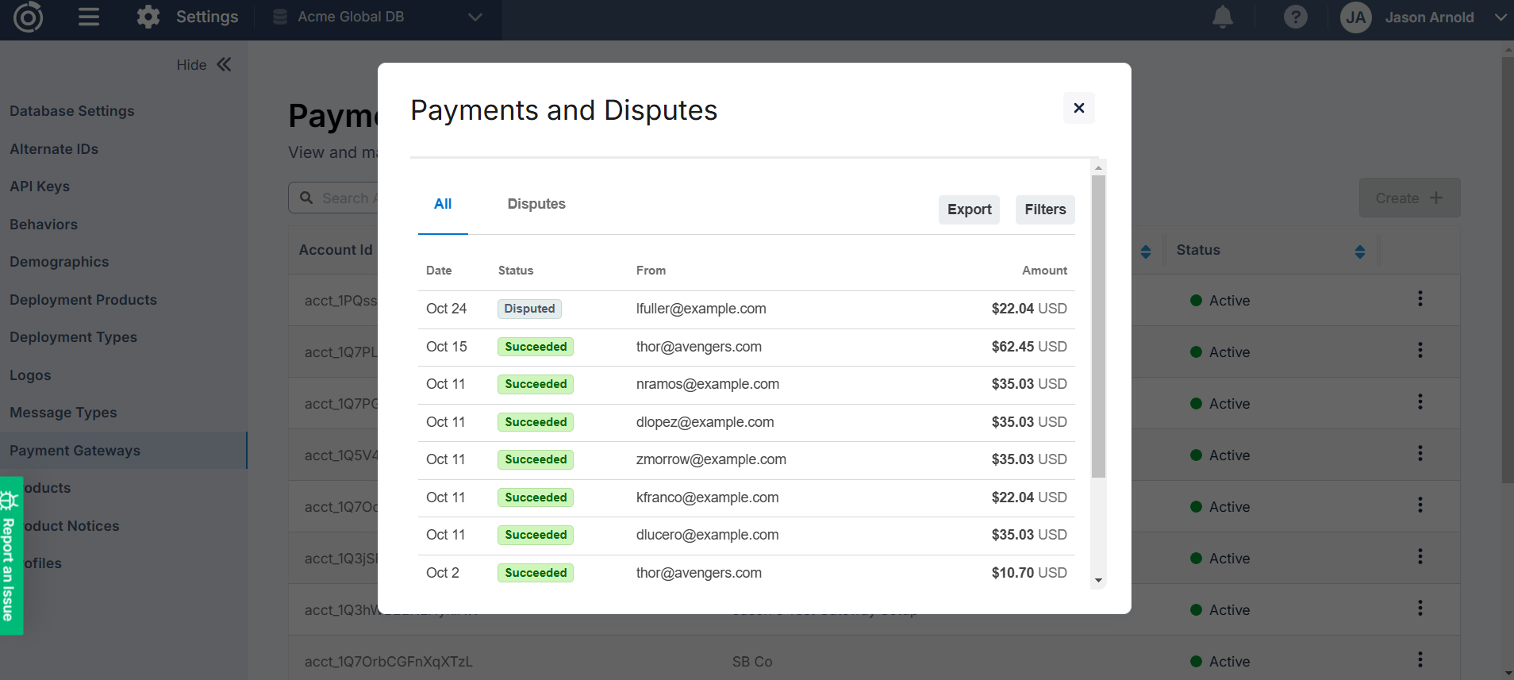1514x680 pixels.
Task: Sort by the Status column arrows
Action: (1359, 251)
